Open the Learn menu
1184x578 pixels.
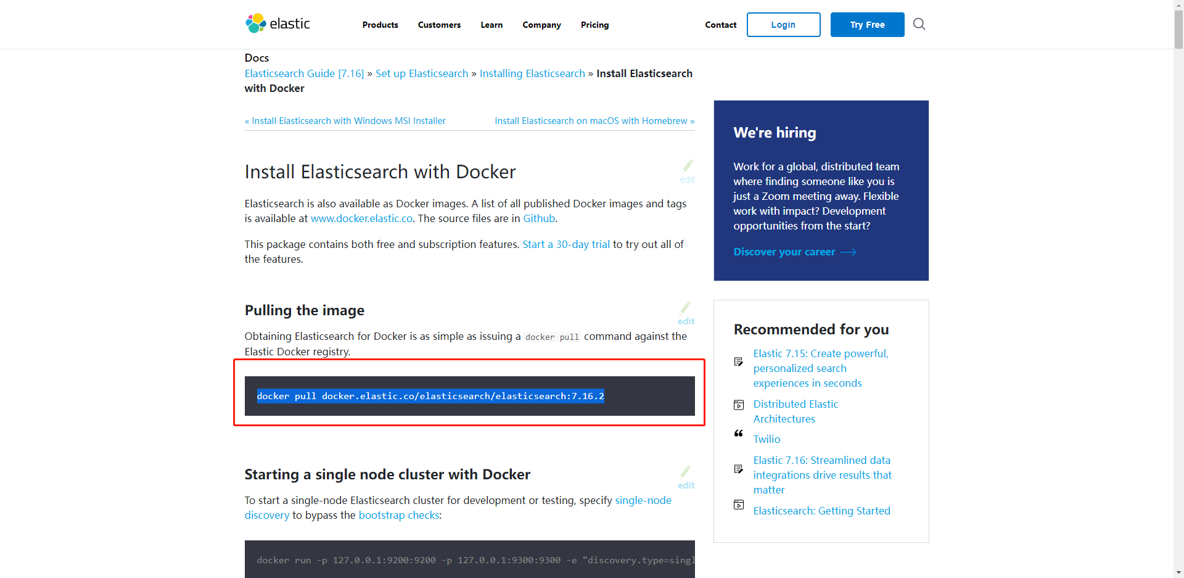point(491,25)
